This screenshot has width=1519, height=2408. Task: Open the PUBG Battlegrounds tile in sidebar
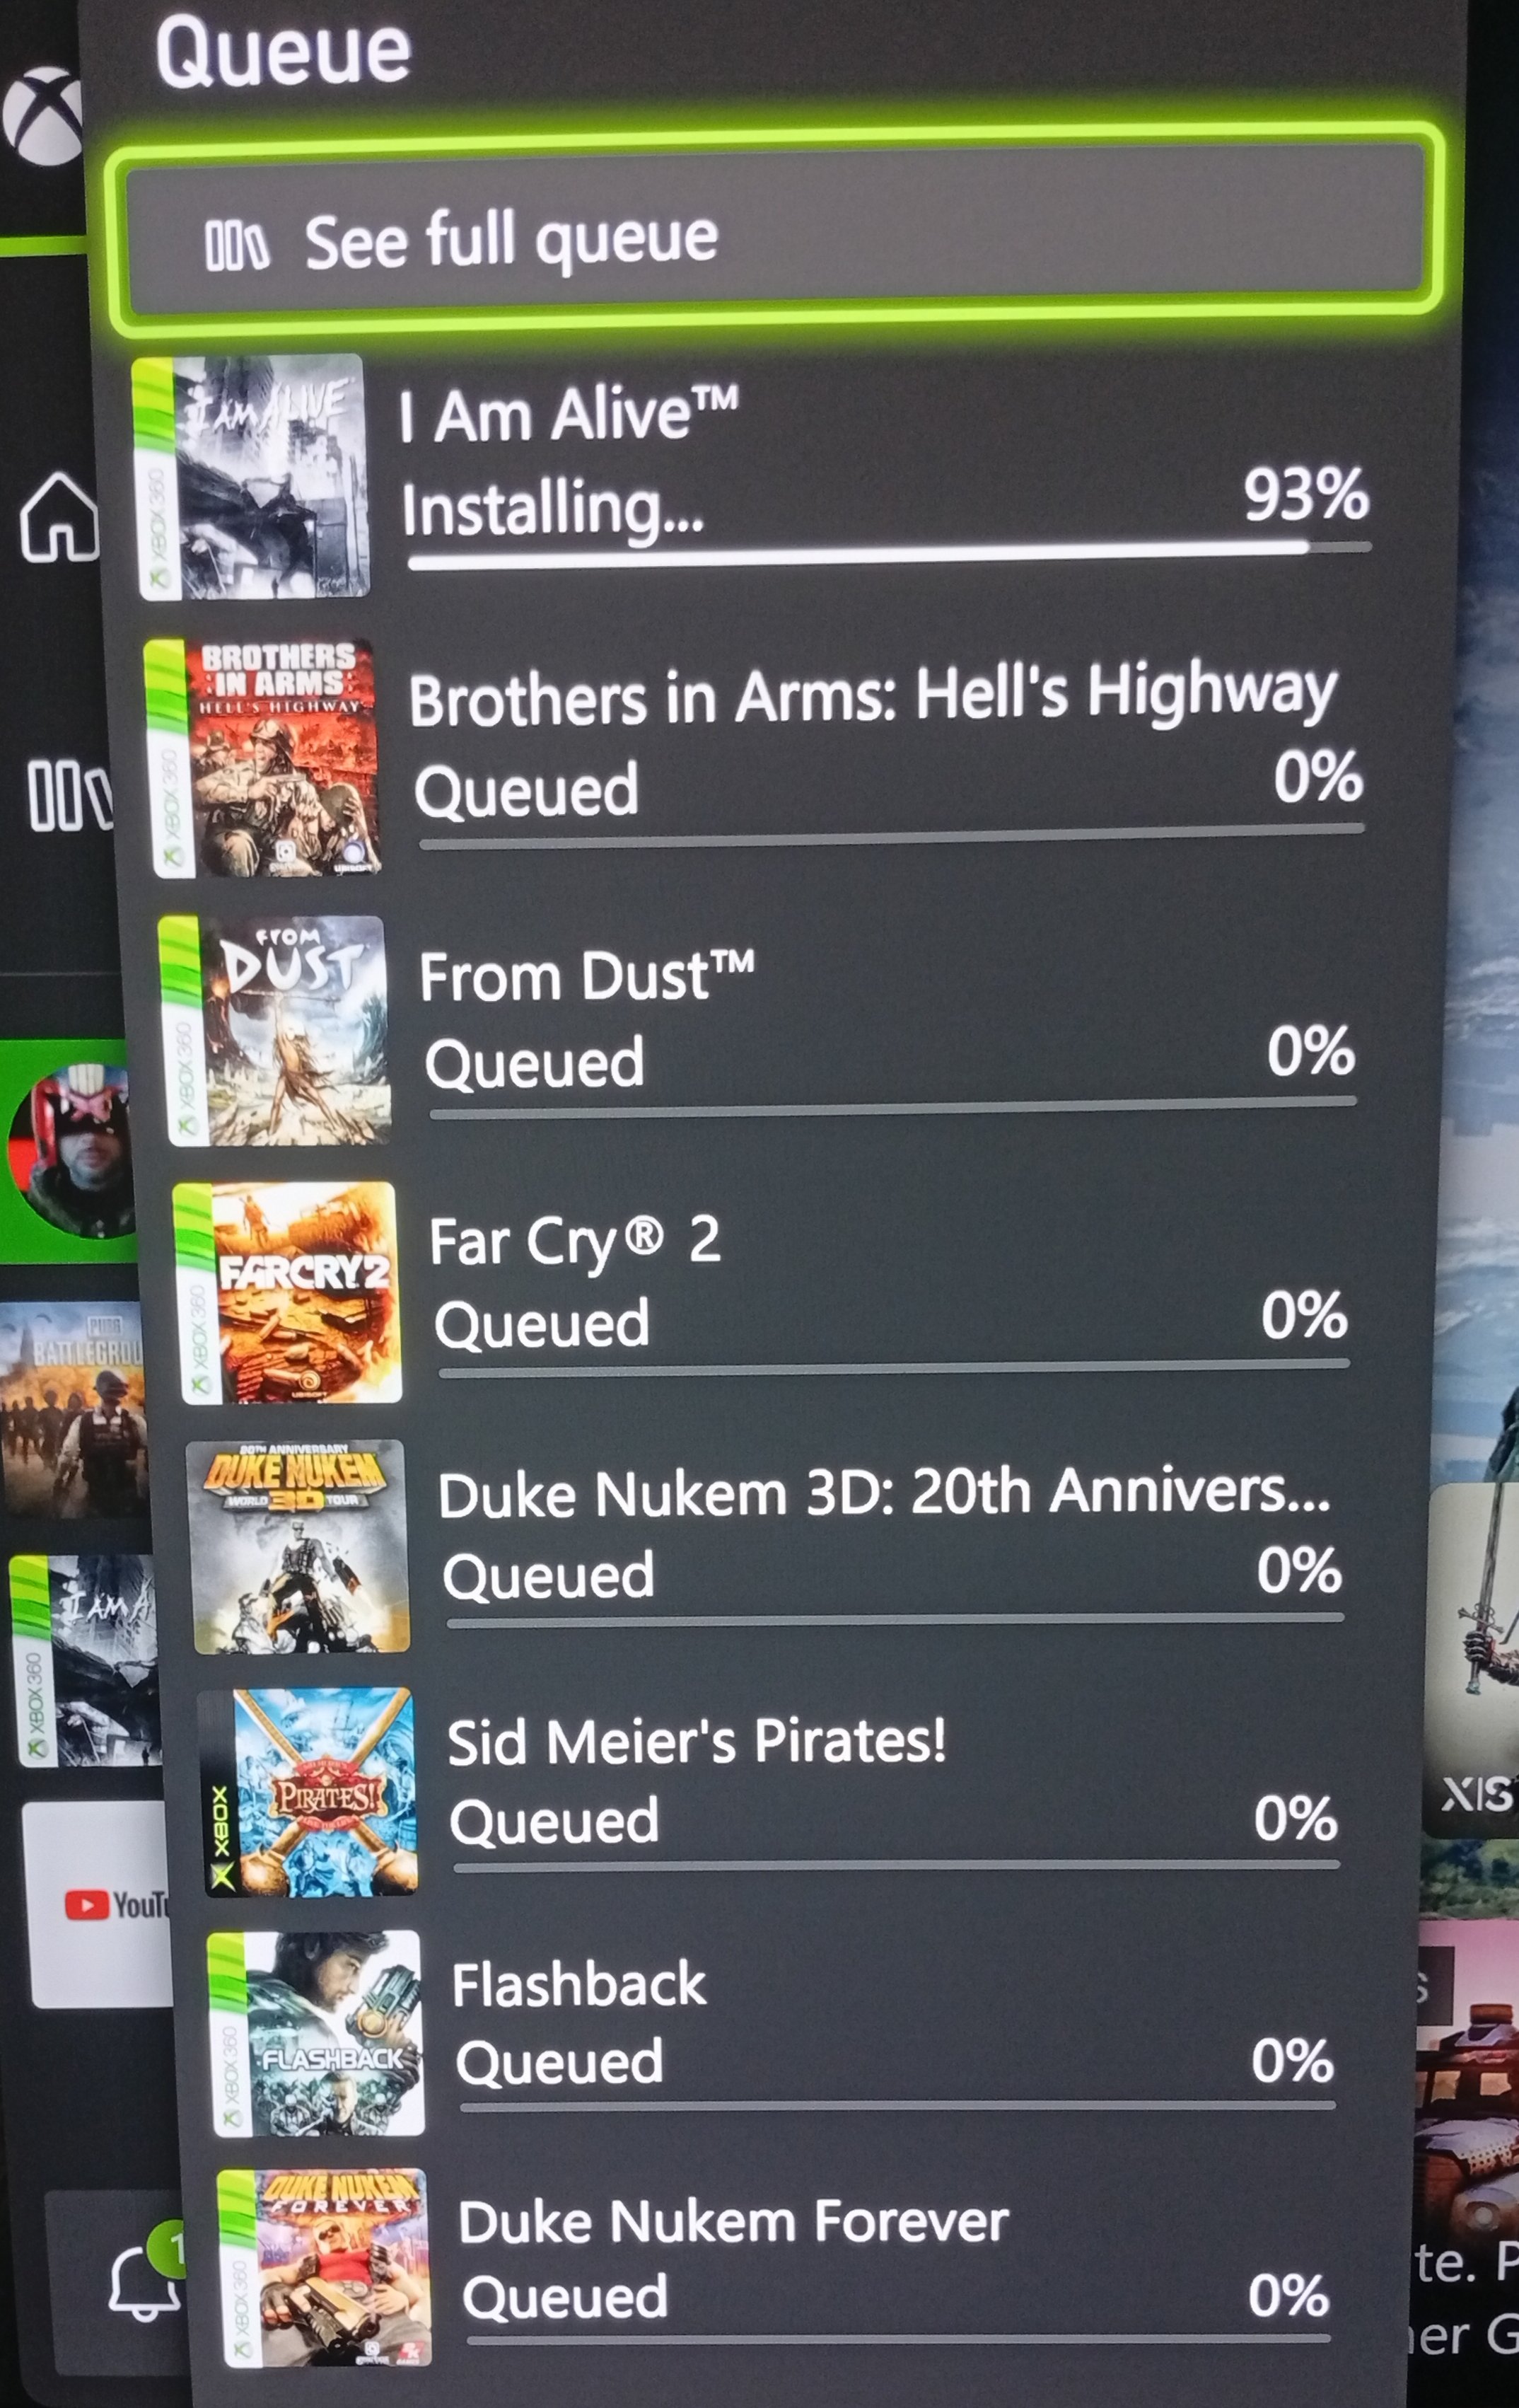(x=73, y=1410)
